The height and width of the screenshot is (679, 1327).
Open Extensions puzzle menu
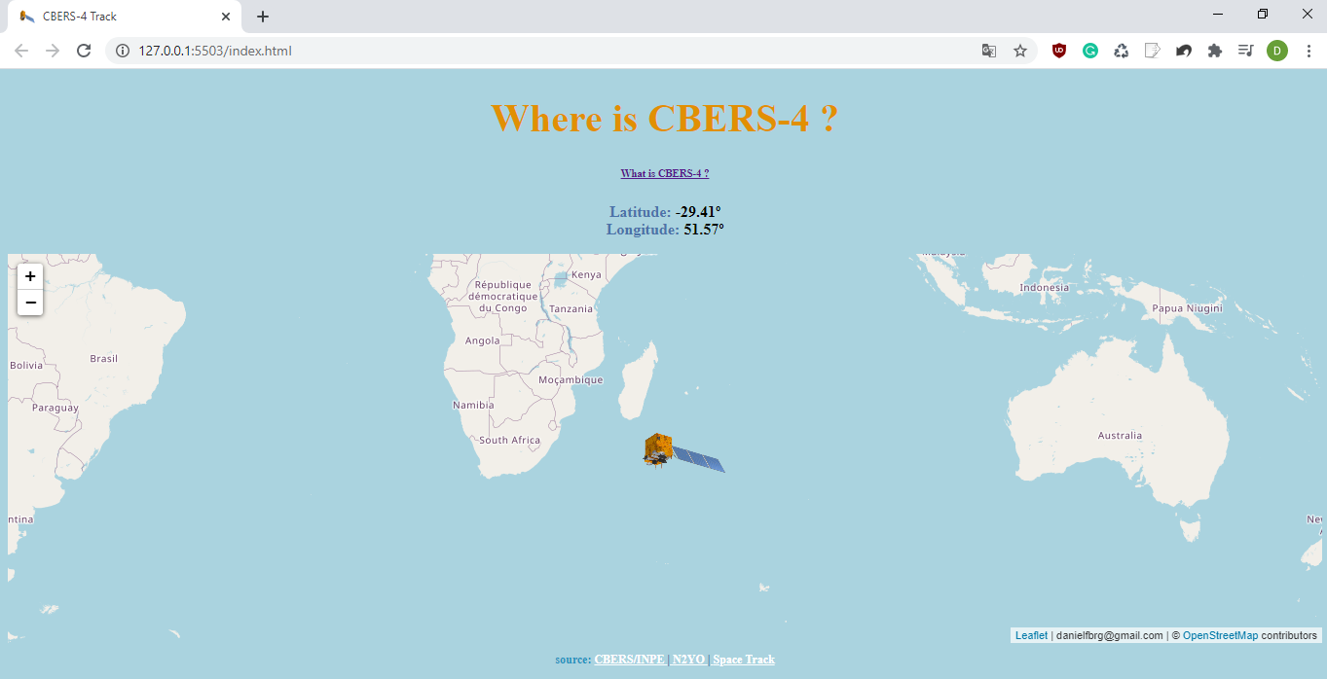(1215, 51)
